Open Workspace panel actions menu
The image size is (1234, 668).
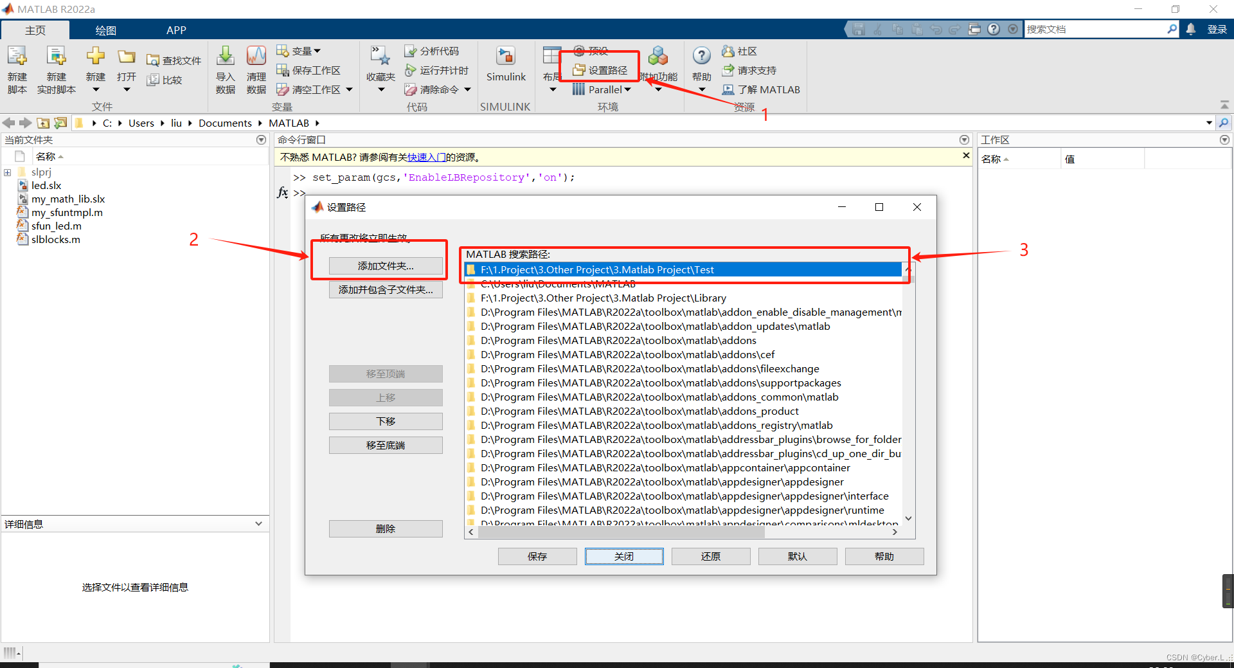[1224, 140]
